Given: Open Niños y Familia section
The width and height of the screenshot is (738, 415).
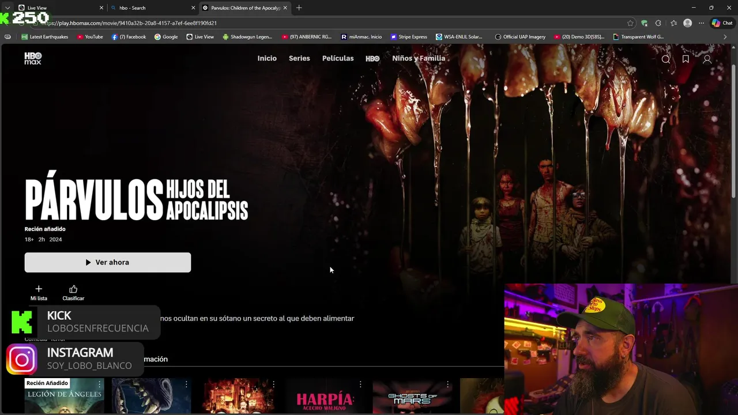Looking at the screenshot, I should tap(419, 58).
